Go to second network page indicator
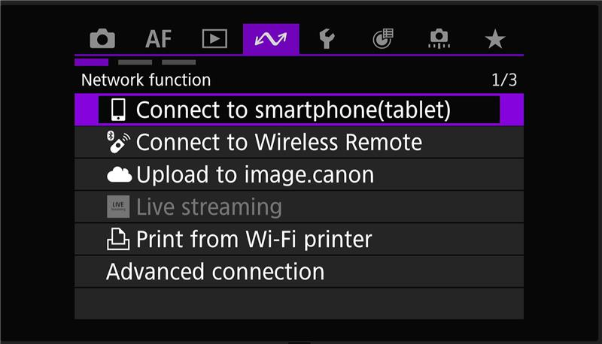The height and width of the screenshot is (344, 602). point(135,62)
